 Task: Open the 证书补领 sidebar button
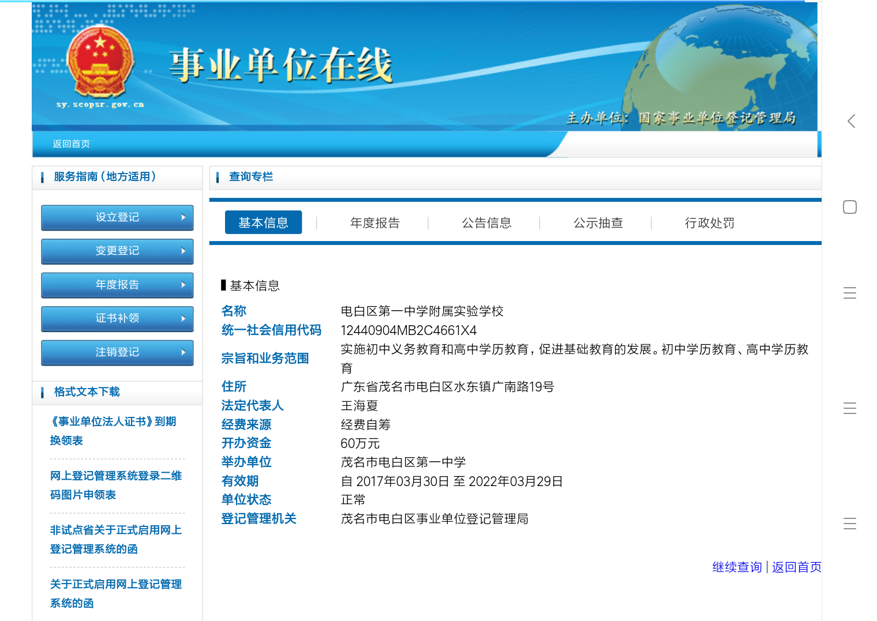(117, 318)
